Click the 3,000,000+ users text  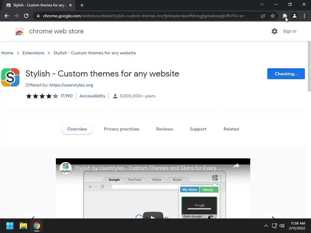point(138,96)
